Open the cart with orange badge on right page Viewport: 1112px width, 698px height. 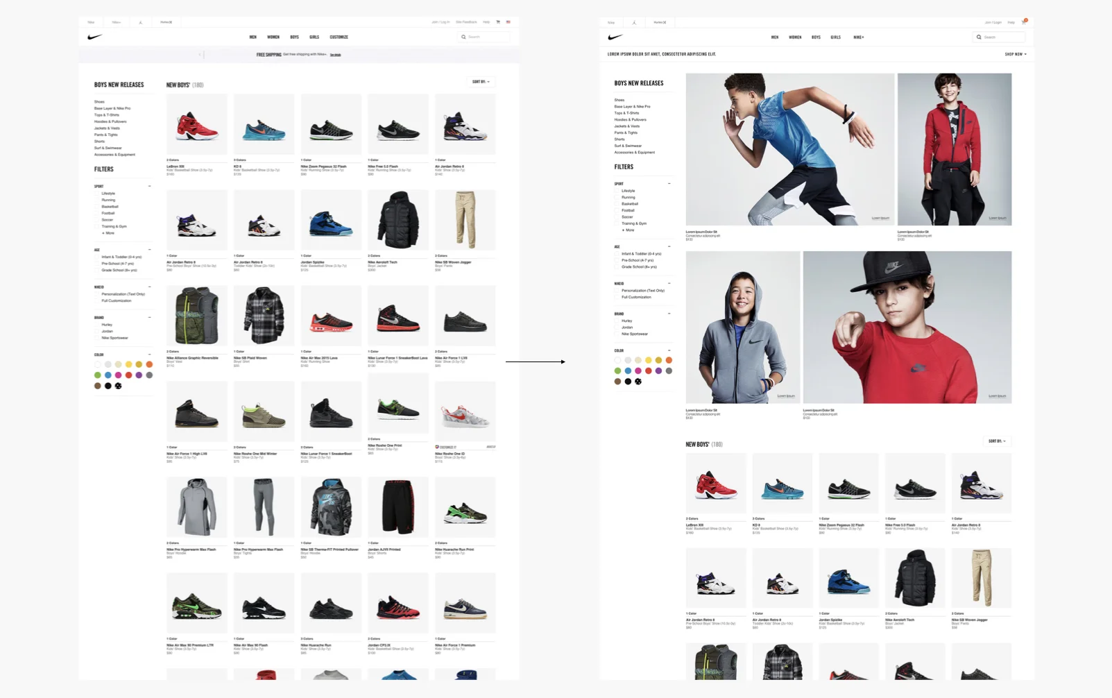1024,22
